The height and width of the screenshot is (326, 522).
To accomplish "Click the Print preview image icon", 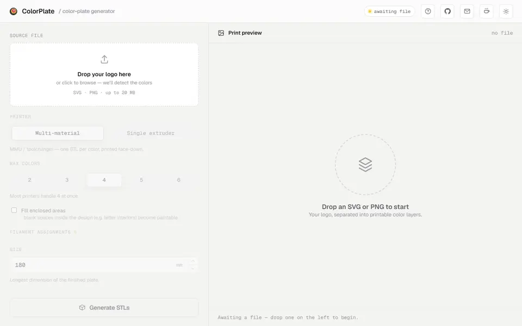I will (221, 33).
